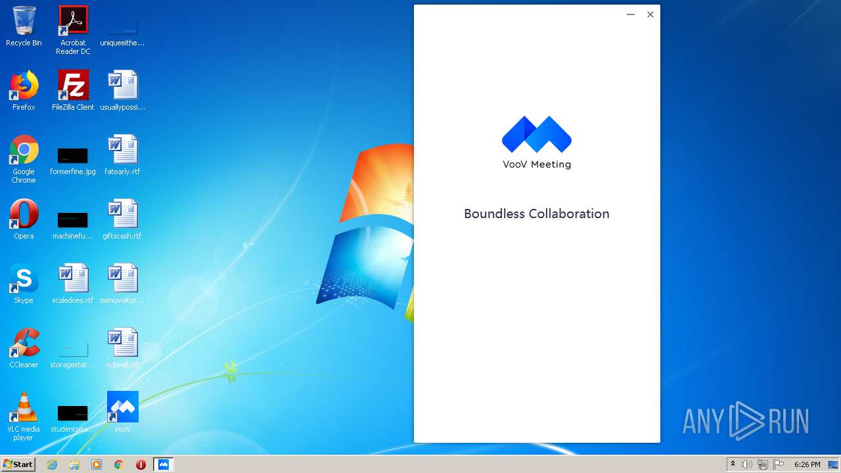The width and height of the screenshot is (841, 473).
Task: Launch FileZilla Client shortcut
Action: coord(73,91)
